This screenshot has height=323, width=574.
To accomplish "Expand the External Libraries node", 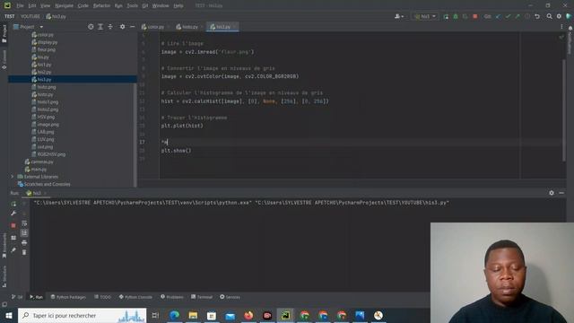I will (12, 177).
